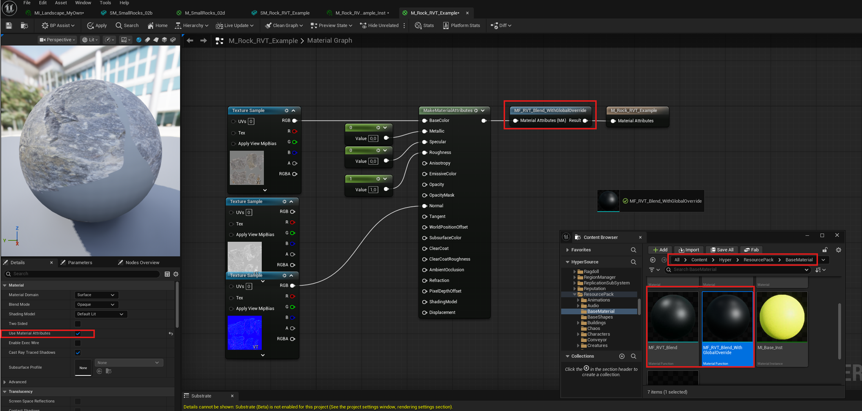This screenshot has height=411, width=862.
Task: Click the Content Browser history back arrow
Action: 653,260
